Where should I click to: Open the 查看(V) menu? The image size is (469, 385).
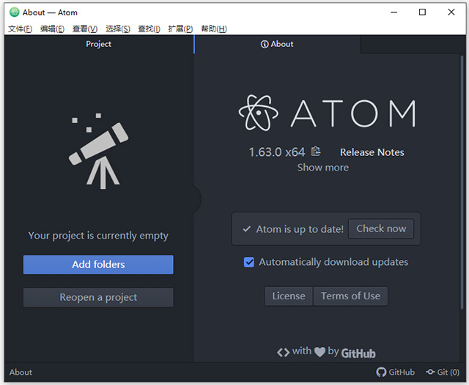pos(85,29)
